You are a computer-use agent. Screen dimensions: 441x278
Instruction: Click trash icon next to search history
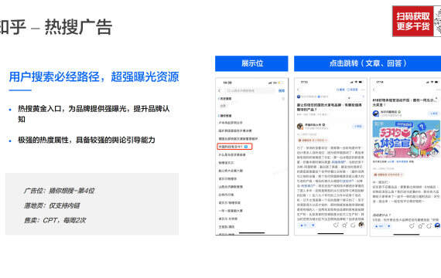click(x=283, y=99)
